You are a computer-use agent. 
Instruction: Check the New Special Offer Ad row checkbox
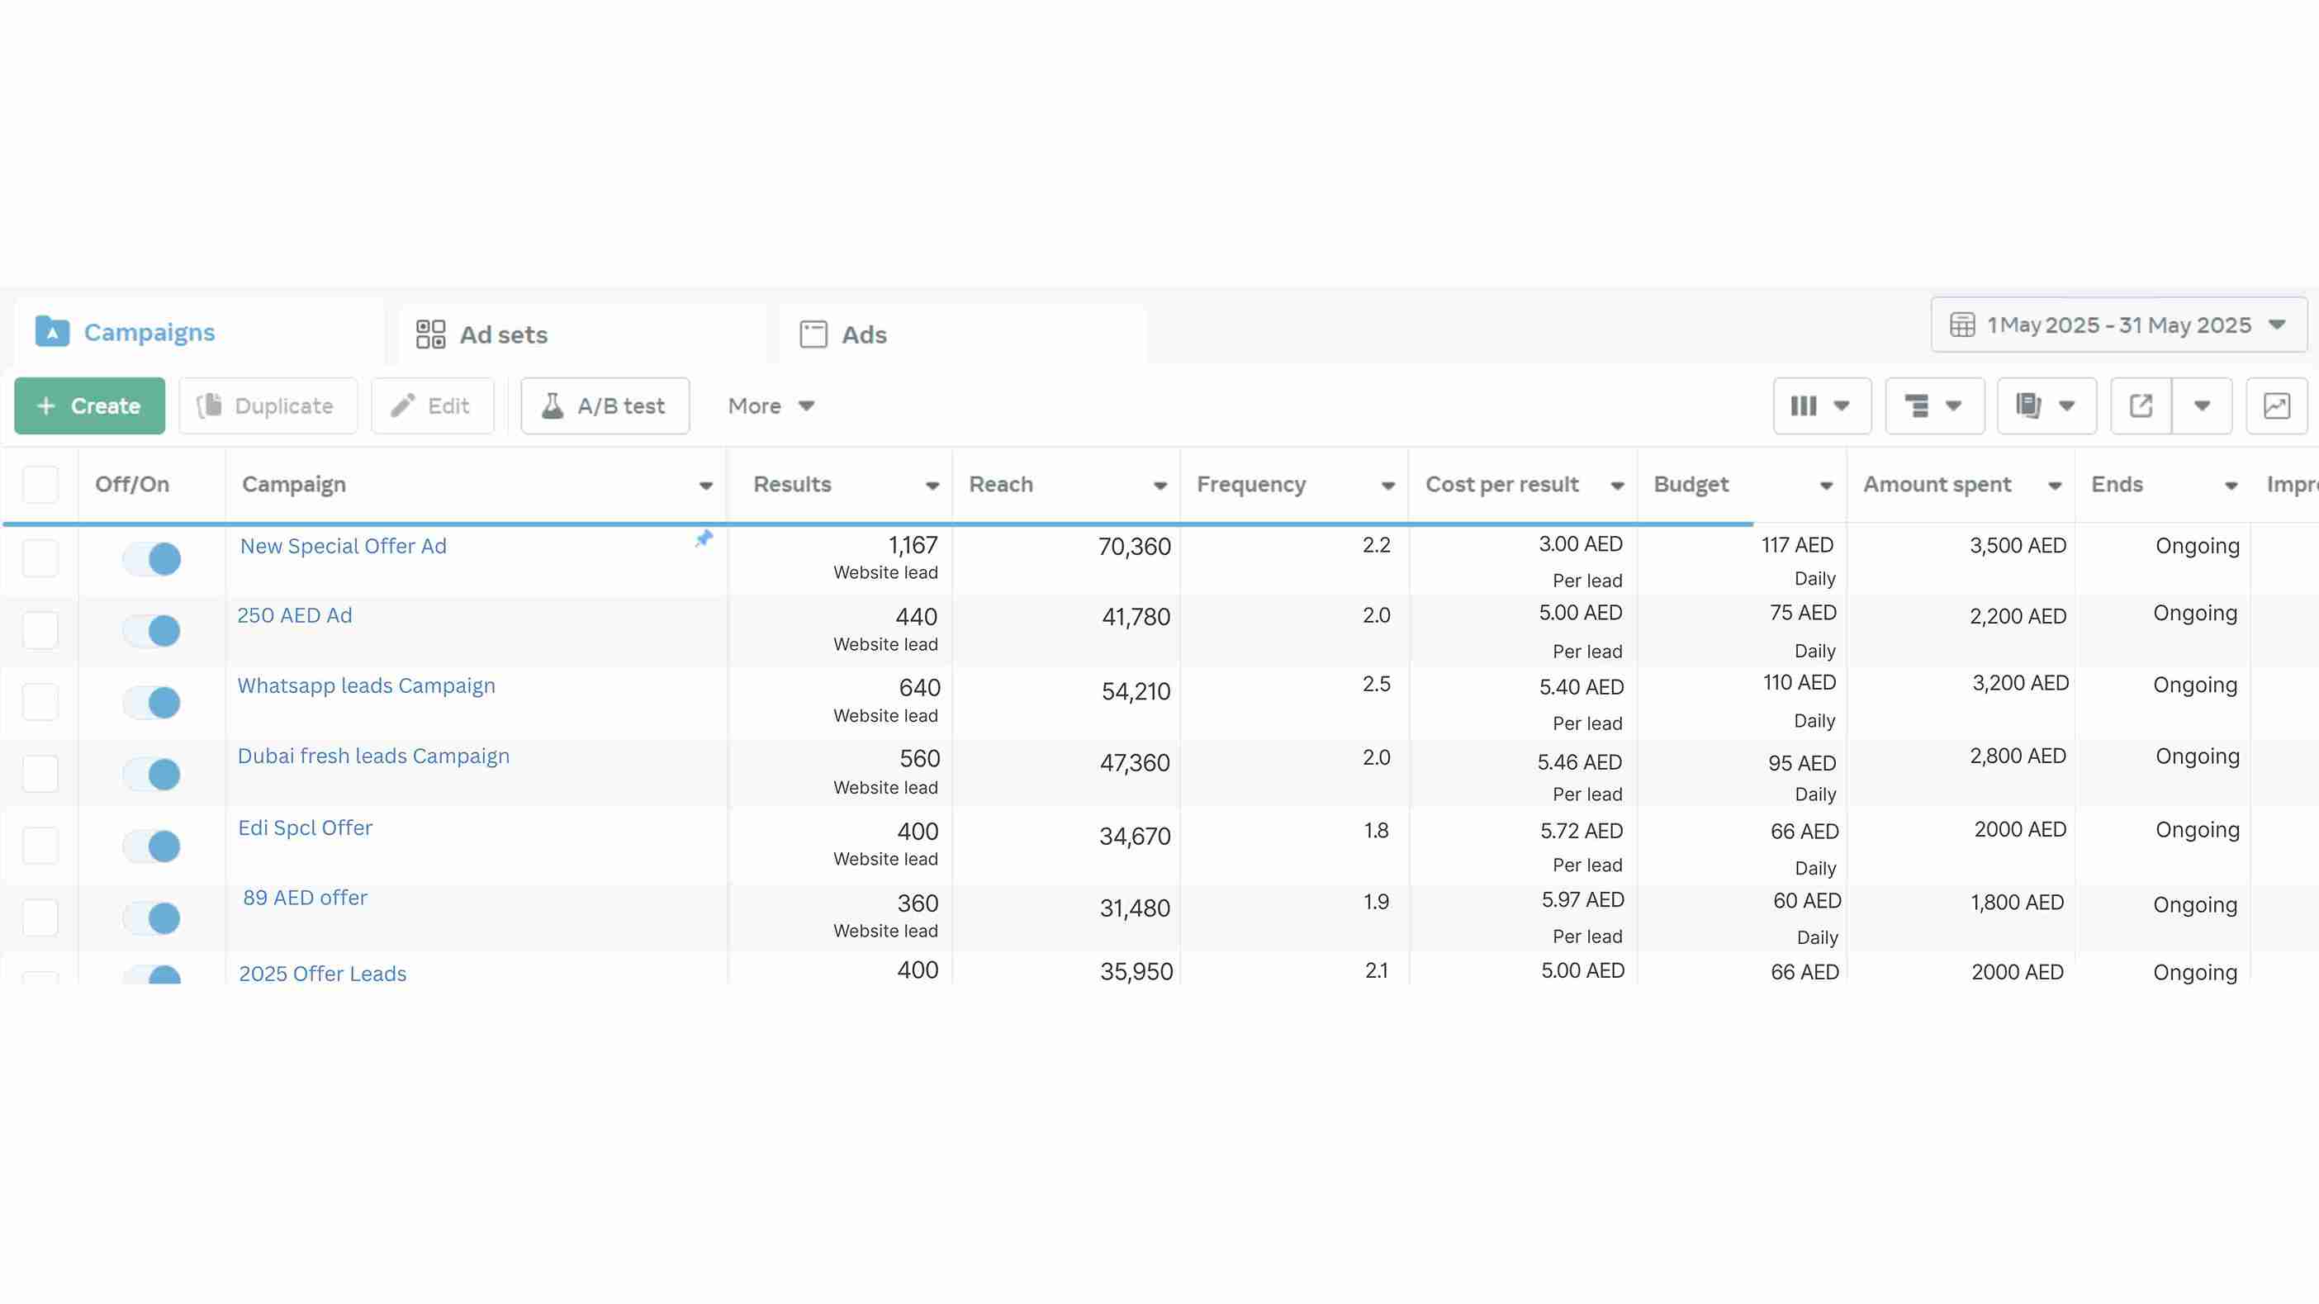tap(40, 558)
